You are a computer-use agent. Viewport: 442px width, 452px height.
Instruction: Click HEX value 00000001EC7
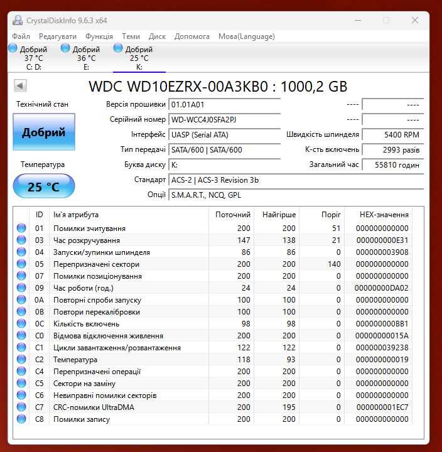(x=382, y=407)
